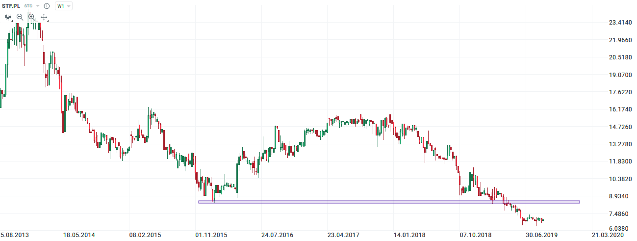Select the purple support zone rectangle
Image resolution: width=637 pixels, height=241 pixels.
click(x=389, y=202)
